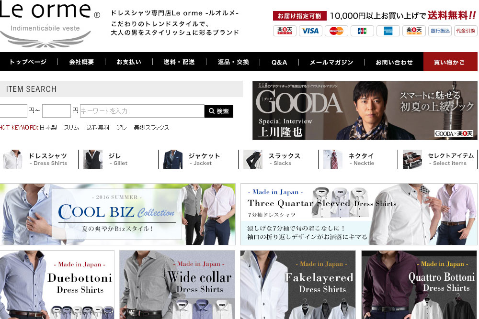
Task: Open the 買い物かご cart button
Action: pos(450,62)
